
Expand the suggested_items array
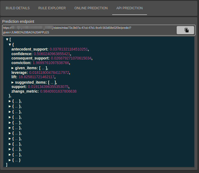[x=13, y=83]
